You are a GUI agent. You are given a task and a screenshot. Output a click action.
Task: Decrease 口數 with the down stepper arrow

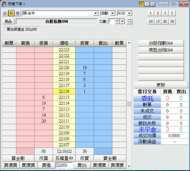pos(117,23)
